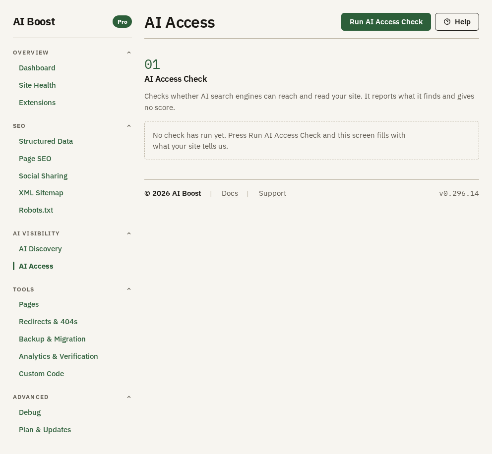Open Site Health in the sidebar

pyautogui.click(x=37, y=85)
